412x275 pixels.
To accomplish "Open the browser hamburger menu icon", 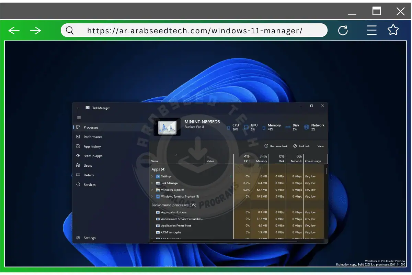I will click(x=372, y=30).
